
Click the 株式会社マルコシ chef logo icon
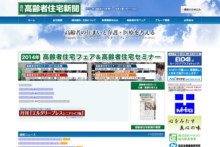[173, 137]
